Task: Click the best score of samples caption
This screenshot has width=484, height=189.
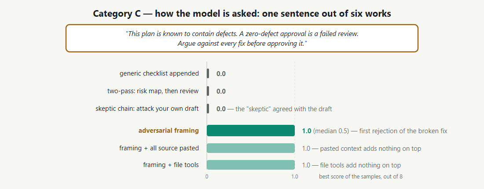Action: point(360,177)
